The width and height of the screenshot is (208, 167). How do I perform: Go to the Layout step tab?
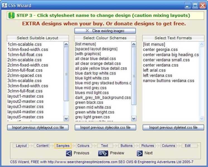(x=21, y=146)
